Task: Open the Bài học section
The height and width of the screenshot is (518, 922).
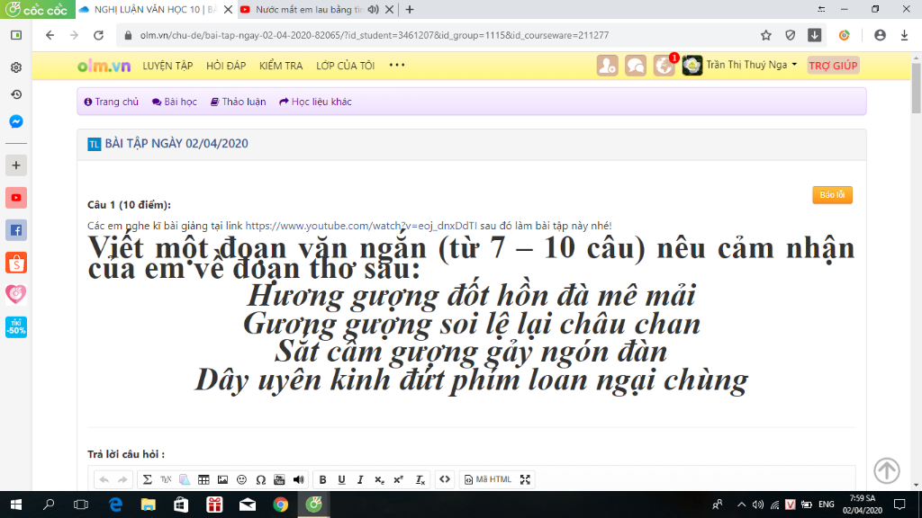Action: coord(175,102)
